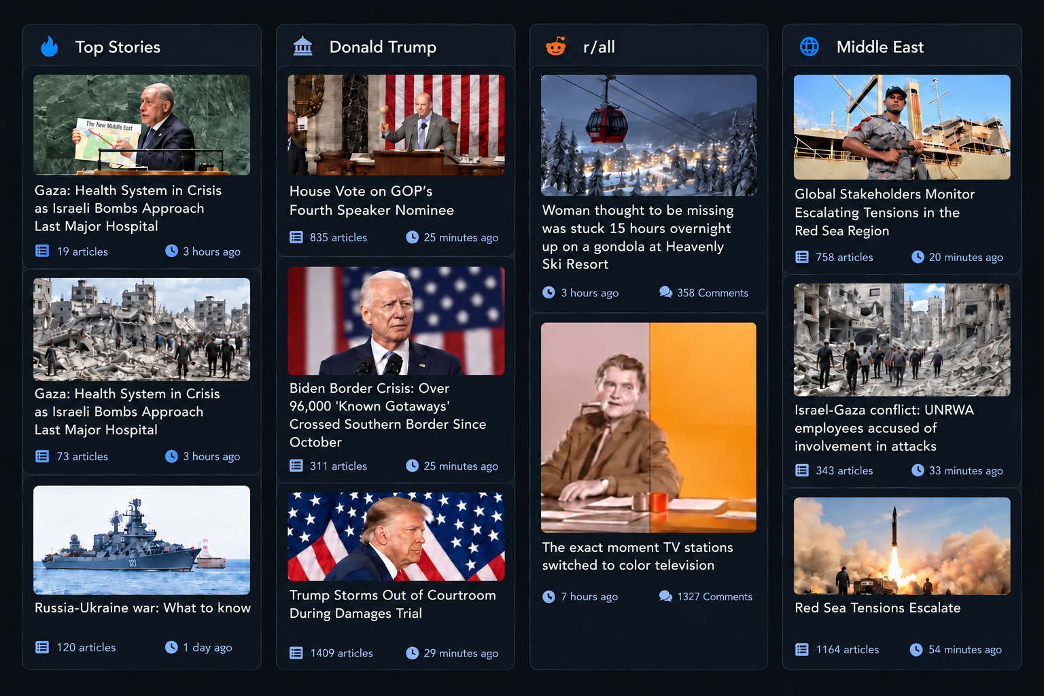
Task: Read the "Biden Border Crisis" story headline
Action: [388, 415]
